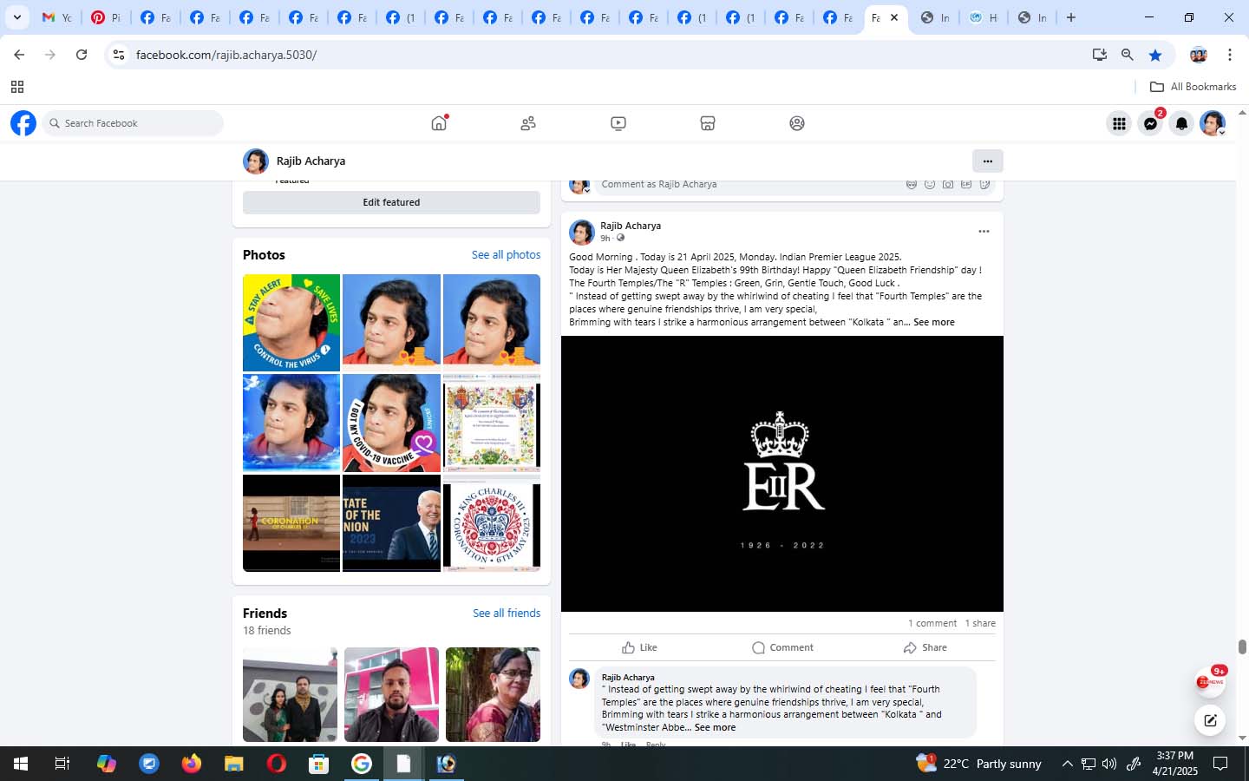Open the post's 9h timestamp
Screen dimensions: 1249x781
pyautogui.click(x=605, y=239)
